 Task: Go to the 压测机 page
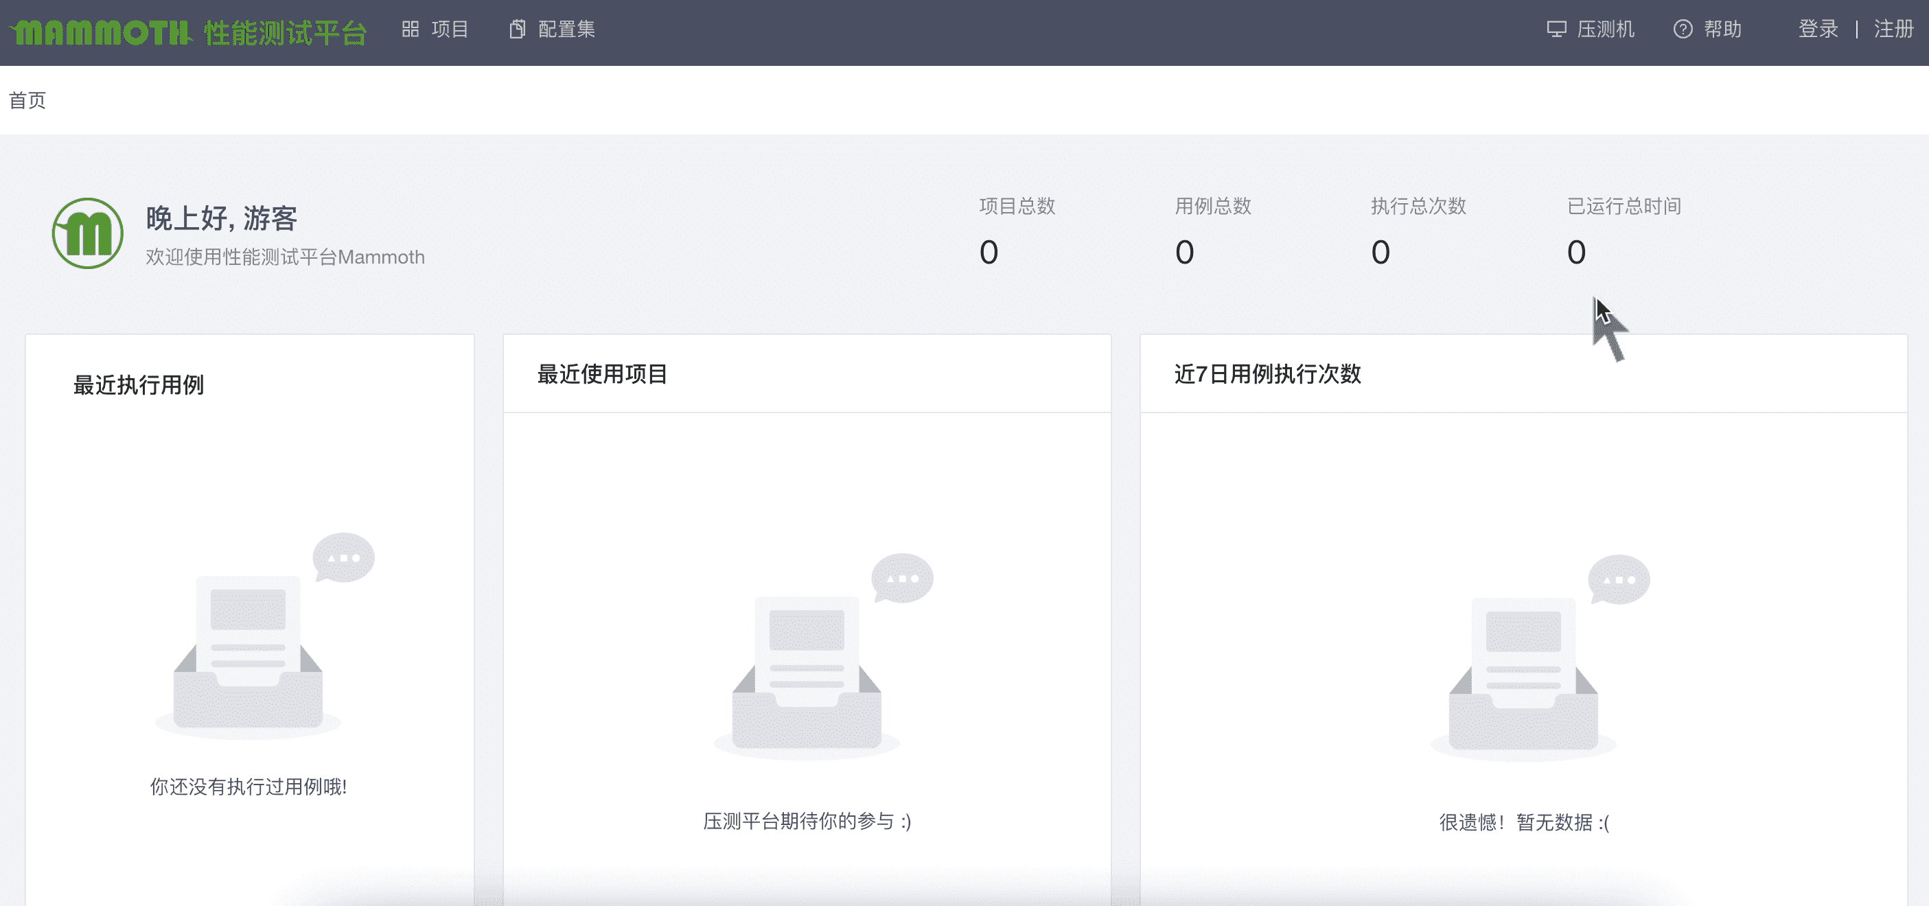coord(1606,30)
